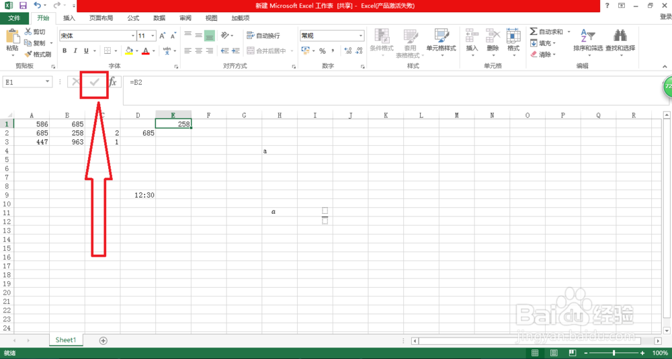Switch to the 公式 tab

pos(133,18)
